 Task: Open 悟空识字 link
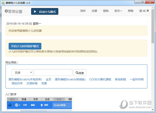point(17,83)
